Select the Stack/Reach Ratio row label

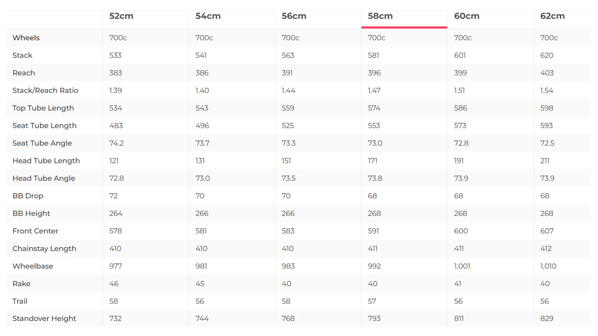pyautogui.click(x=45, y=91)
